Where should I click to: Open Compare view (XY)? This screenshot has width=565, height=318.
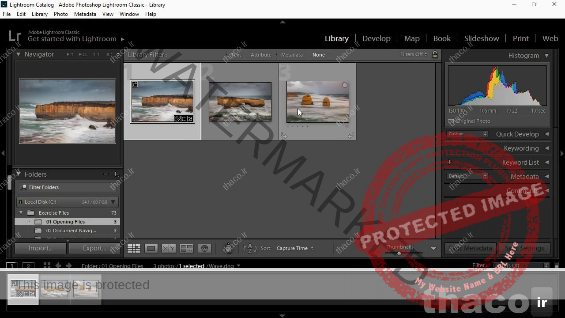pyautogui.click(x=169, y=249)
